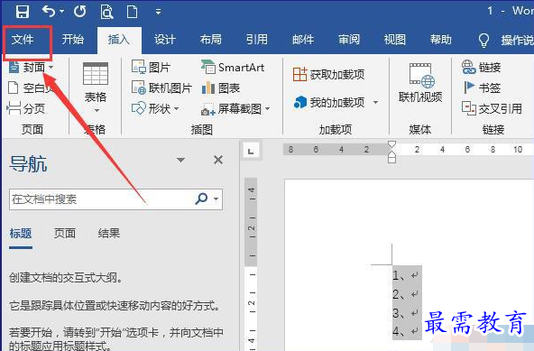Switch to the 开始 tab
Viewport: 534px width, 351px height.
72,40
